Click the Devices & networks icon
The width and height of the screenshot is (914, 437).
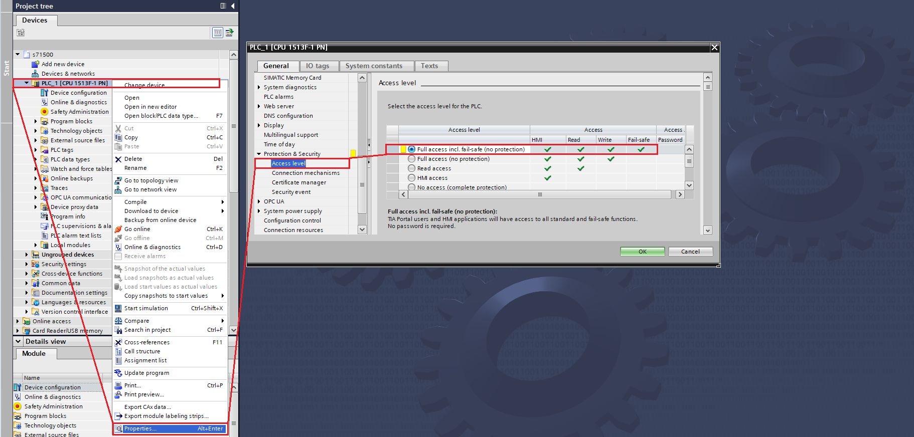click(x=35, y=74)
